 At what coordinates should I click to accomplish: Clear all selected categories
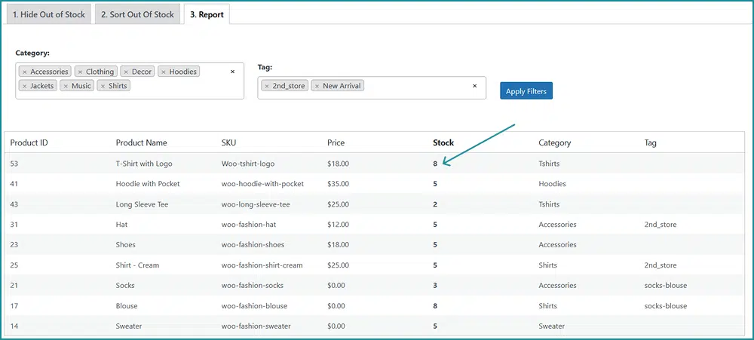pyautogui.click(x=232, y=72)
